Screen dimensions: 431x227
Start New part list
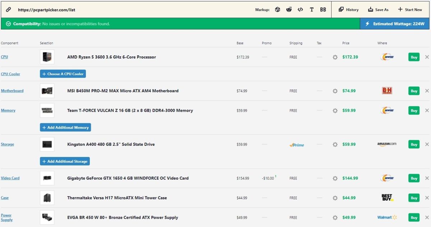pos(410,10)
